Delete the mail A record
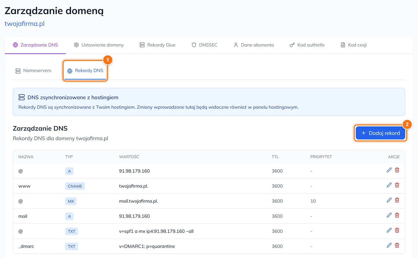418x258 pixels. pos(397,215)
